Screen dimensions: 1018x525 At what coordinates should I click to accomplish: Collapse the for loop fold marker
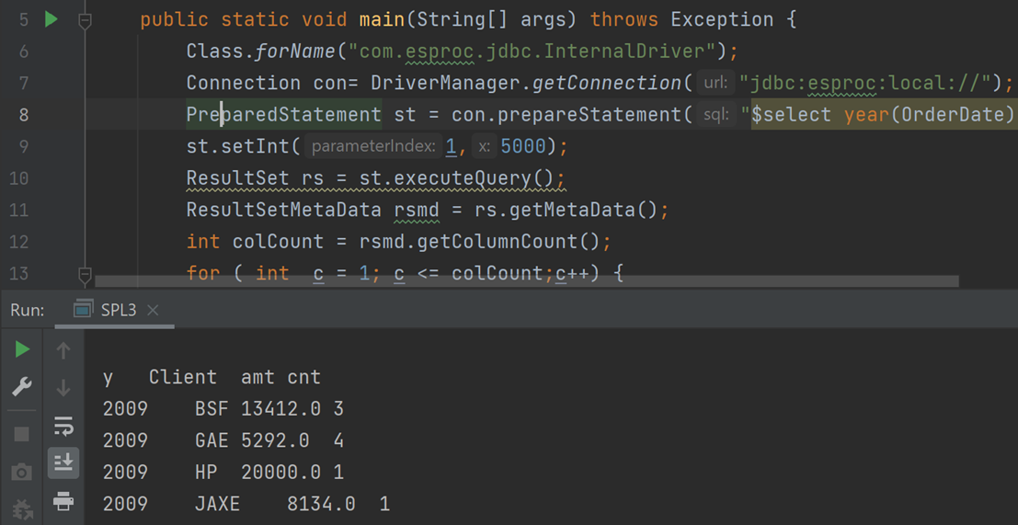point(85,273)
